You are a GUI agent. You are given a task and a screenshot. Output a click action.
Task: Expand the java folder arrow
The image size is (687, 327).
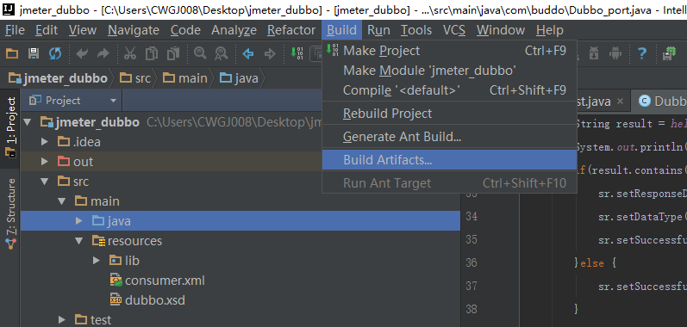[x=78, y=221]
